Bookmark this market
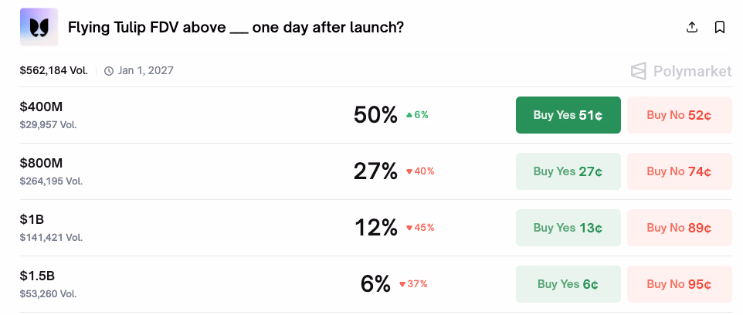The height and width of the screenshot is (315, 743). tap(720, 28)
